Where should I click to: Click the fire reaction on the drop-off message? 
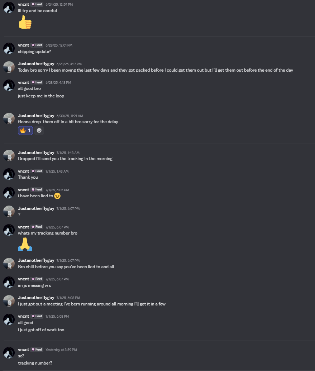(x=25, y=130)
